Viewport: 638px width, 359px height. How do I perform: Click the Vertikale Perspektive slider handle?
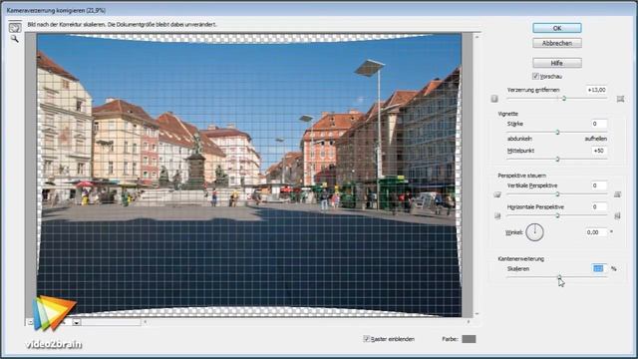click(557, 194)
